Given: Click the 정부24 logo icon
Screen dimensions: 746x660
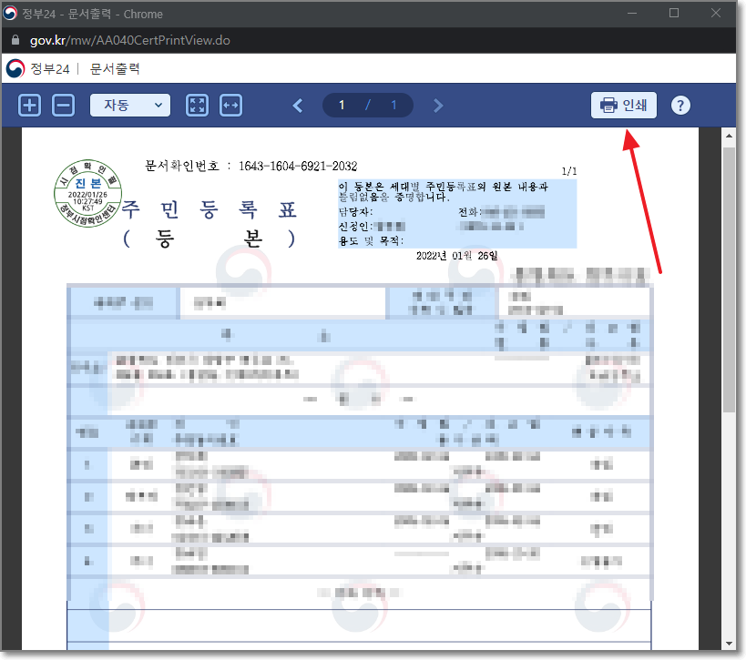Looking at the screenshot, I should point(17,68).
